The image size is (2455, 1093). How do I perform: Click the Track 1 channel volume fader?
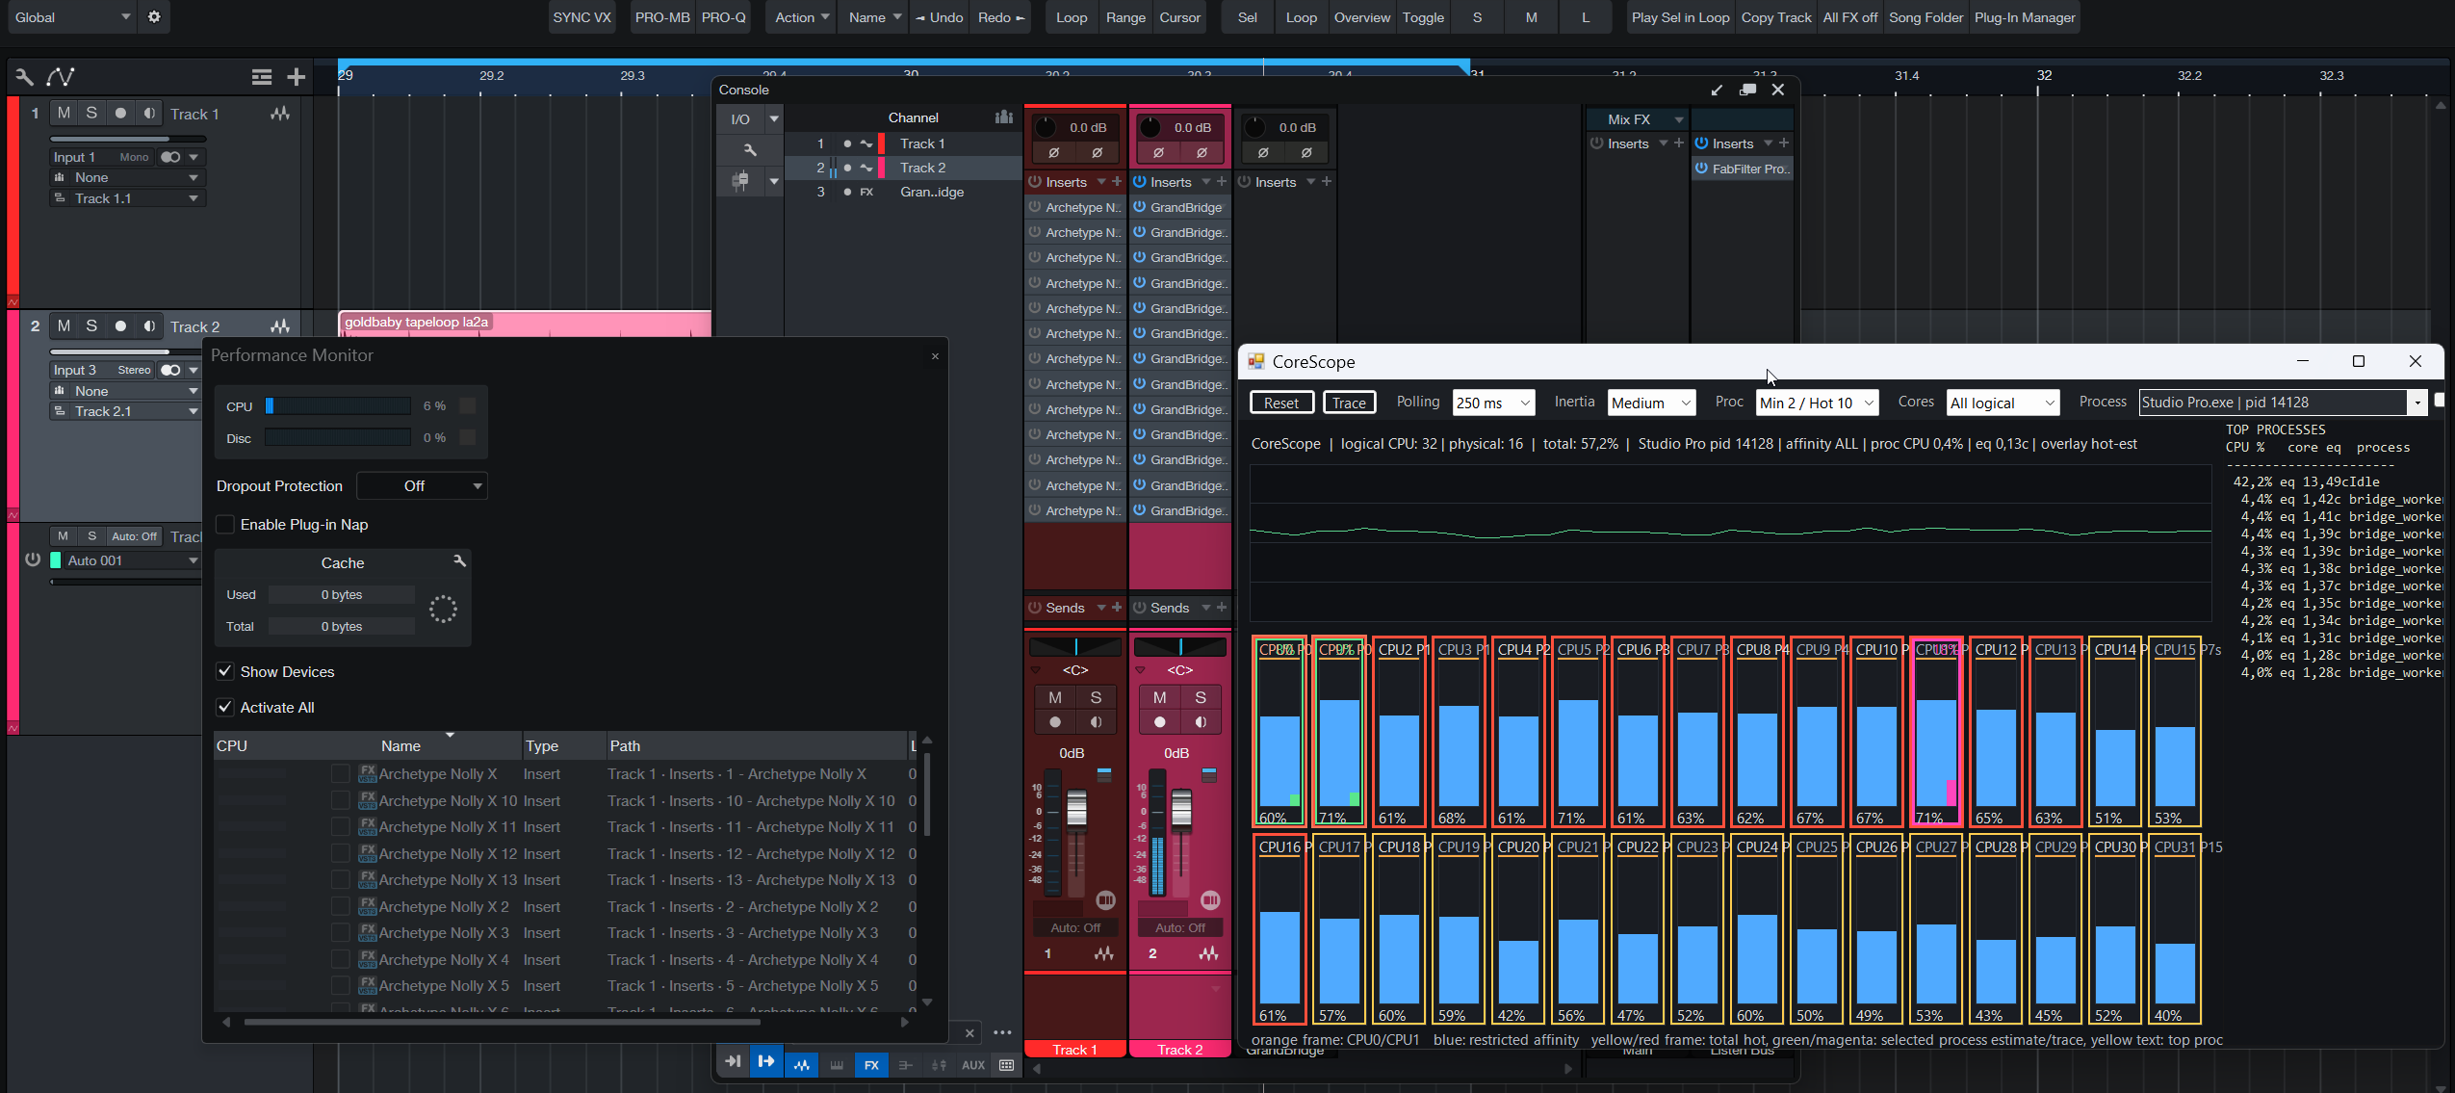[1076, 809]
